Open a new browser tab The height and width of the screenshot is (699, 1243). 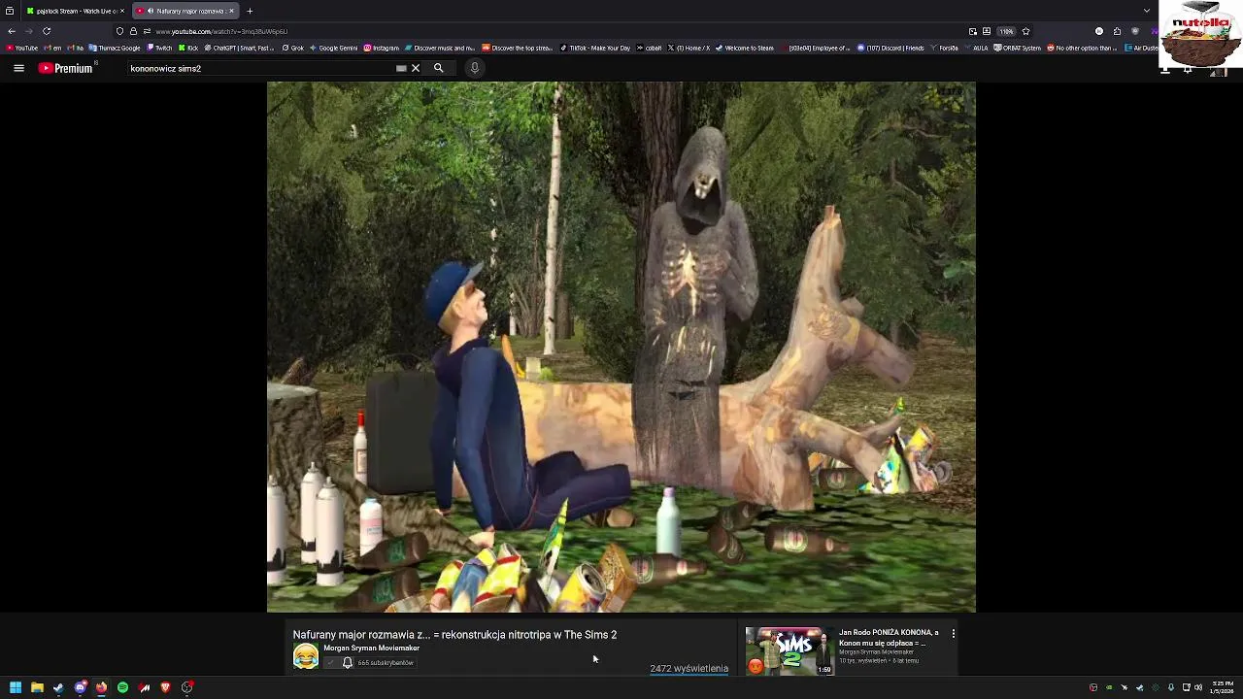pos(250,11)
